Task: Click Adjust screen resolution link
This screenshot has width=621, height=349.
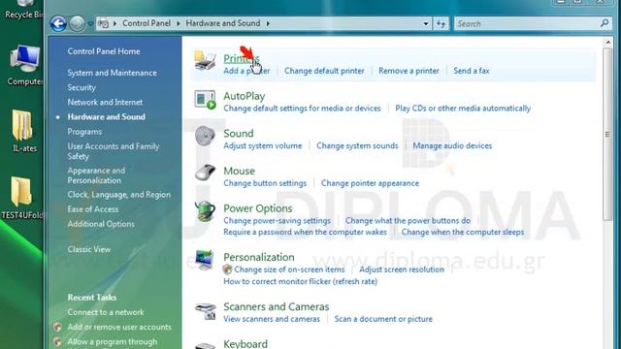Action: point(402,270)
